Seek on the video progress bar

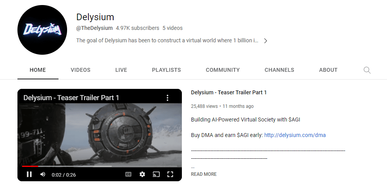(x=100, y=166)
